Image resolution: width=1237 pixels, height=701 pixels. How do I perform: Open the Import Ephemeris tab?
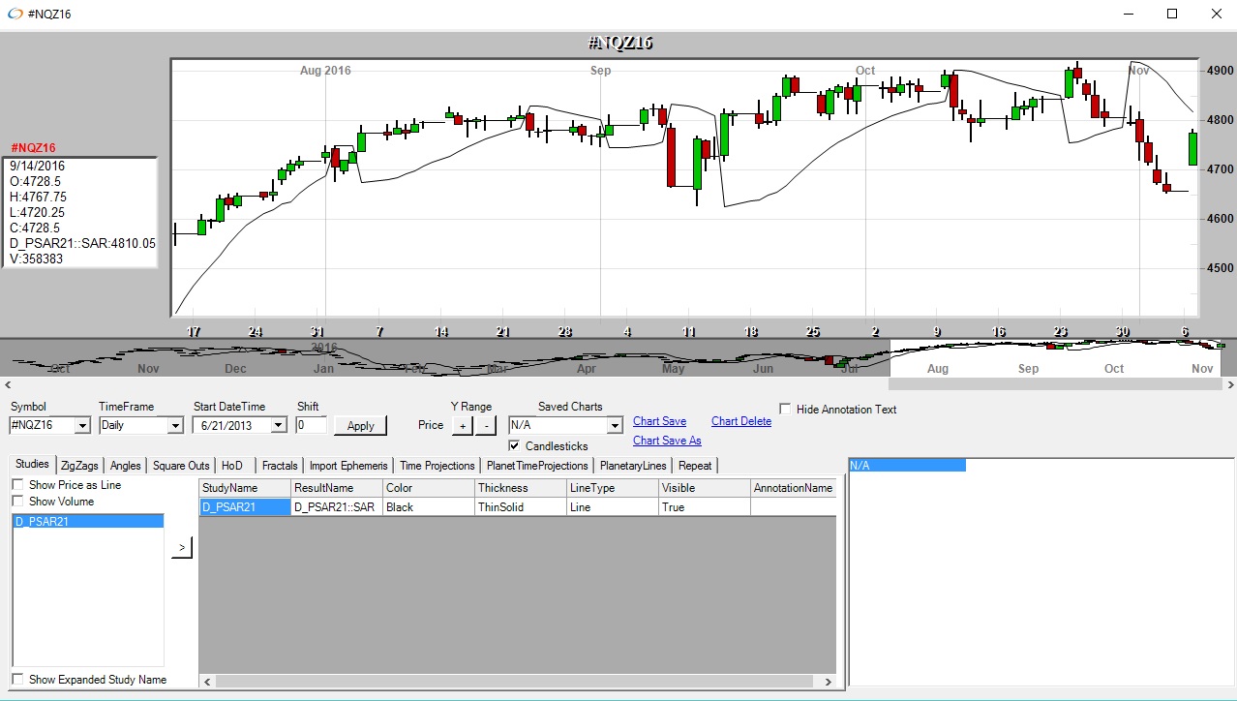tap(348, 466)
